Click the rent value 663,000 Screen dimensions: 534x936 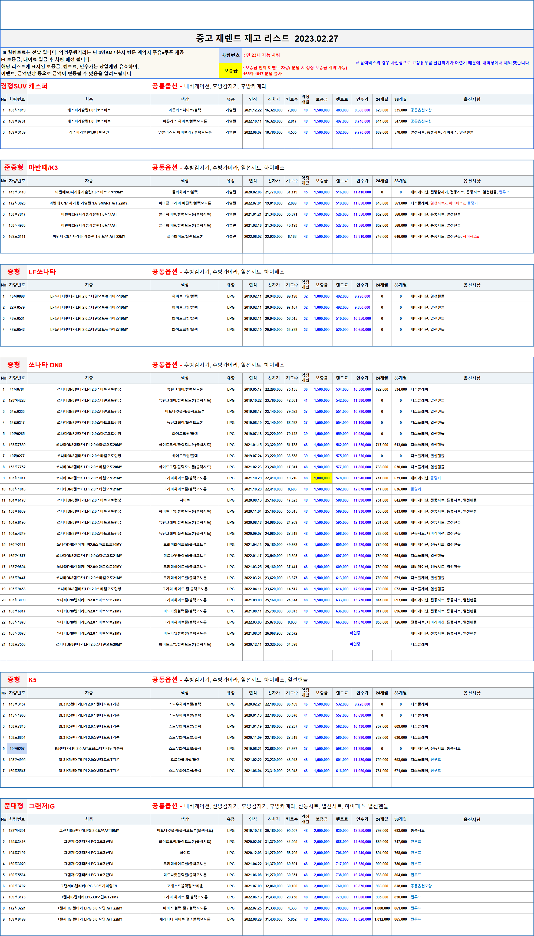tap(342, 622)
